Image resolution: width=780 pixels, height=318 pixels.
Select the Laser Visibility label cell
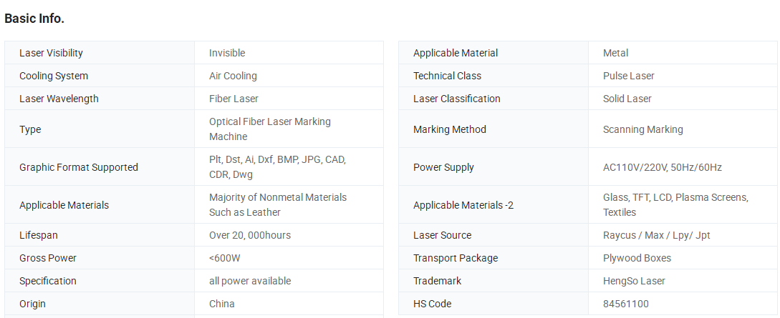[100, 53]
